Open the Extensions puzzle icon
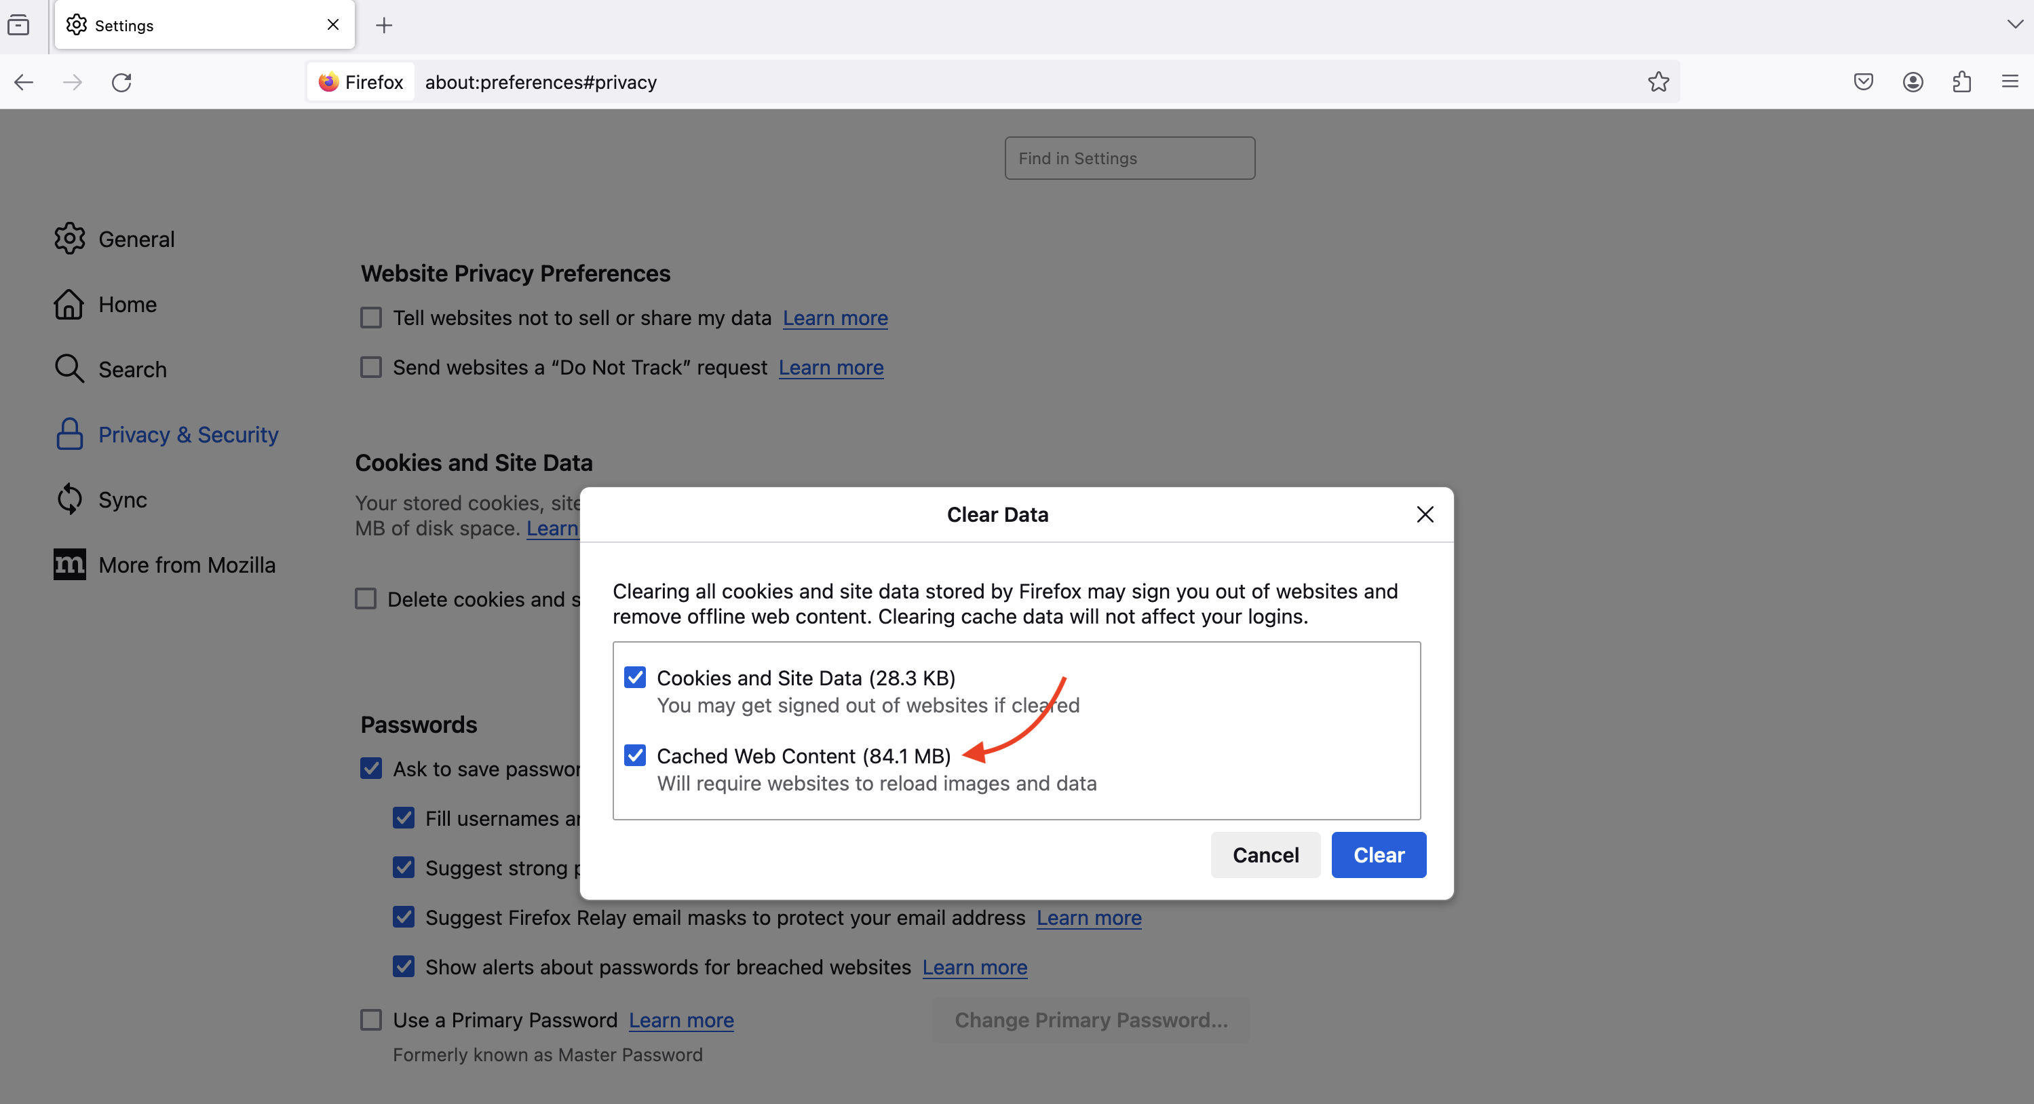This screenshot has width=2034, height=1104. (1961, 82)
